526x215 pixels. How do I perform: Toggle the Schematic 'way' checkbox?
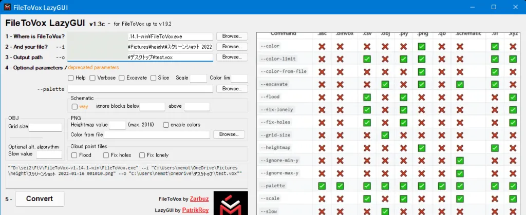pyautogui.click(x=74, y=107)
